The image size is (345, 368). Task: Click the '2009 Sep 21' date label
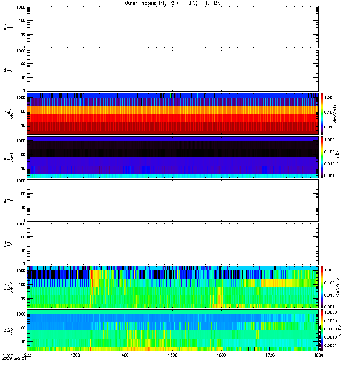pos(14,359)
